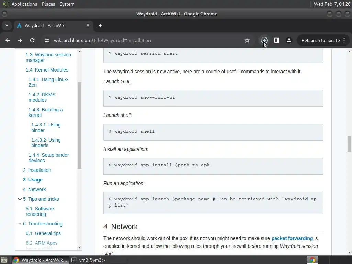352x264 pixels.
Task: Reload the Waydroid wiki page
Action: click(32, 41)
